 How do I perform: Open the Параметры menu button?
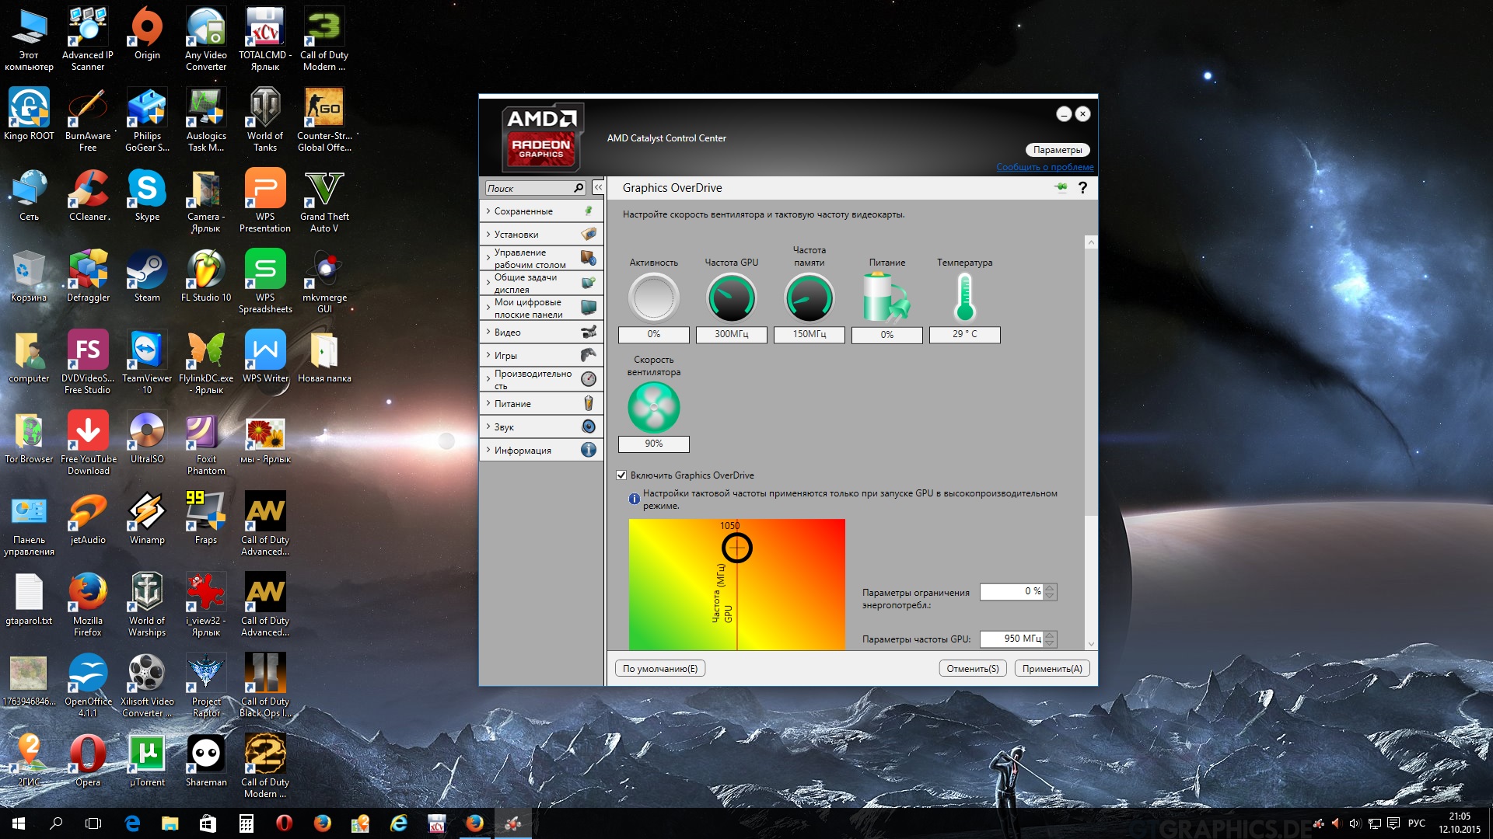pyautogui.click(x=1057, y=150)
